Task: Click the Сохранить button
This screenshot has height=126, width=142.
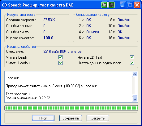Action: click(x=71, y=118)
